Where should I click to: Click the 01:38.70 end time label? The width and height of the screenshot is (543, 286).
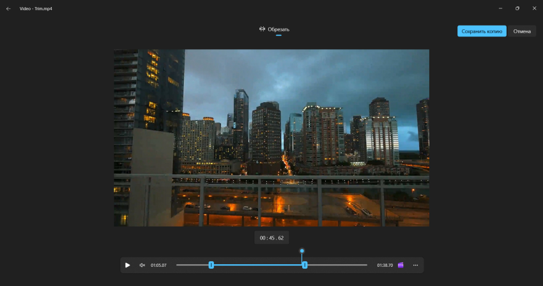[385, 265]
